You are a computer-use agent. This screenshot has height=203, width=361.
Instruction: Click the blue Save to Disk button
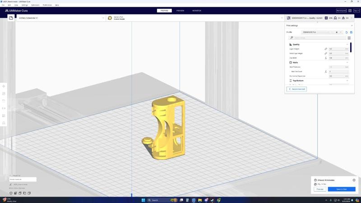[x=342, y=189]
